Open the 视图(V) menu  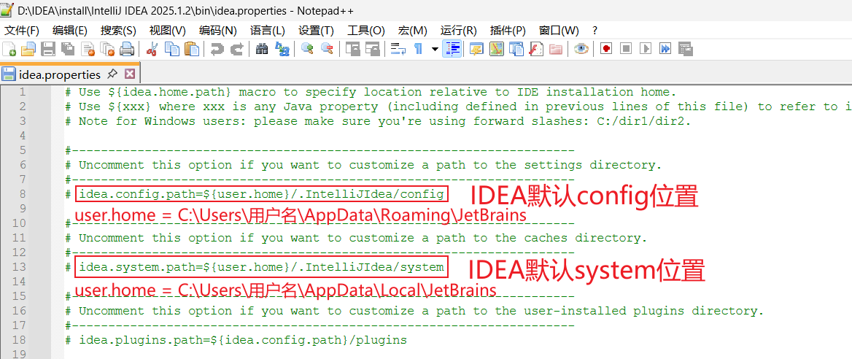pos(167,31)
